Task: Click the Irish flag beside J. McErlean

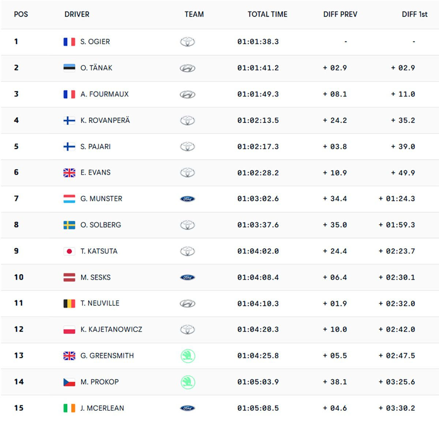Action: tap(69, 408)
